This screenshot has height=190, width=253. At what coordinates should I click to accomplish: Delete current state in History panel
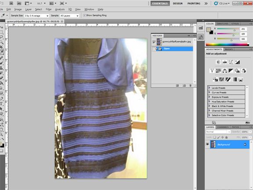(x=190, y=86)
